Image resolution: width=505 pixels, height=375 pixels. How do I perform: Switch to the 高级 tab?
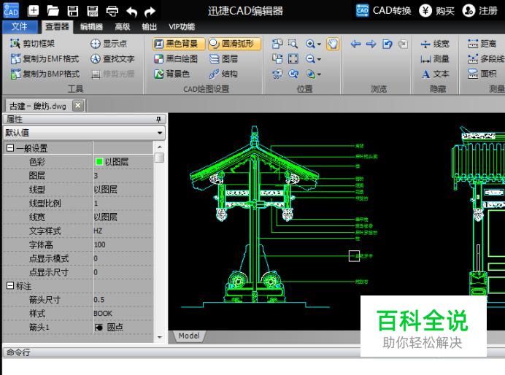(123, 27)
